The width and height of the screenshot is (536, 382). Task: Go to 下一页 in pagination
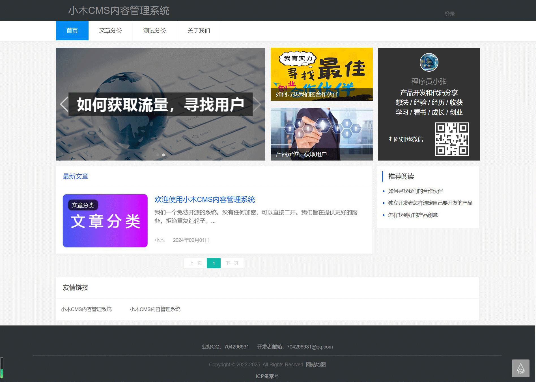[x=232, y=263]
